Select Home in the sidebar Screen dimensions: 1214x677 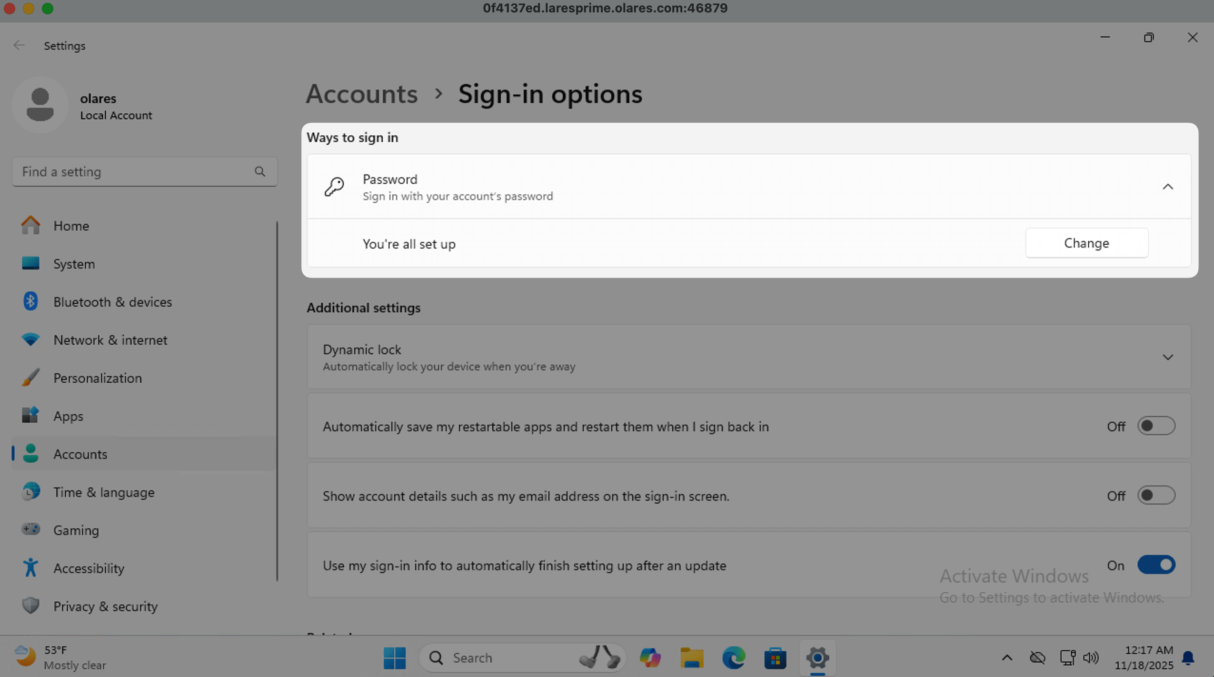(x=71, y=226)
